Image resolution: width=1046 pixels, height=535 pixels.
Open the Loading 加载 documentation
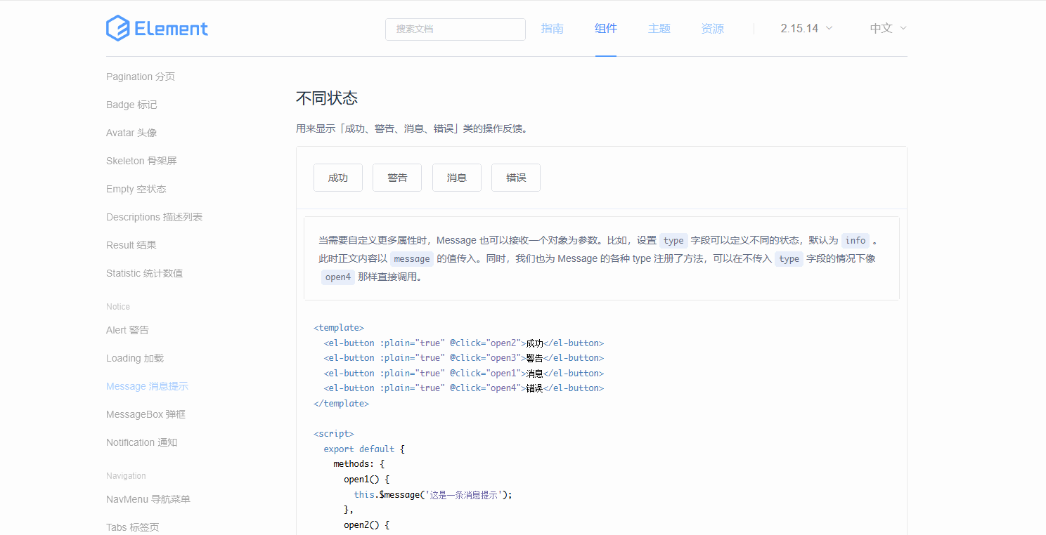click(x=134, y=358)
